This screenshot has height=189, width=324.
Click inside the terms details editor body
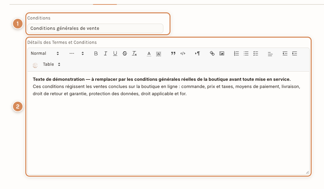pos(168,123)
